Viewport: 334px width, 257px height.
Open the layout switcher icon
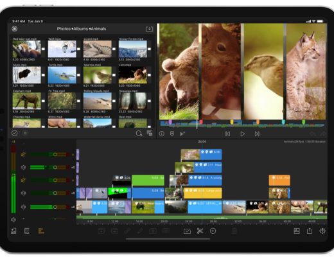coord(297,231)
